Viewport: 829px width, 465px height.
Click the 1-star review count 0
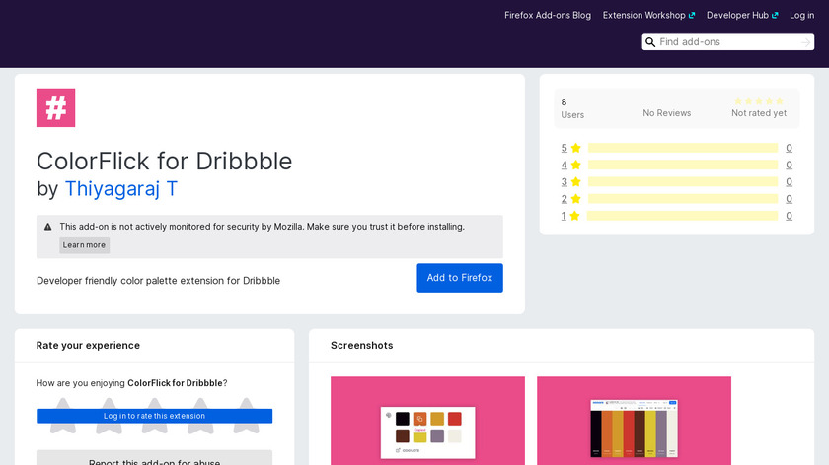tap(789, 216)
